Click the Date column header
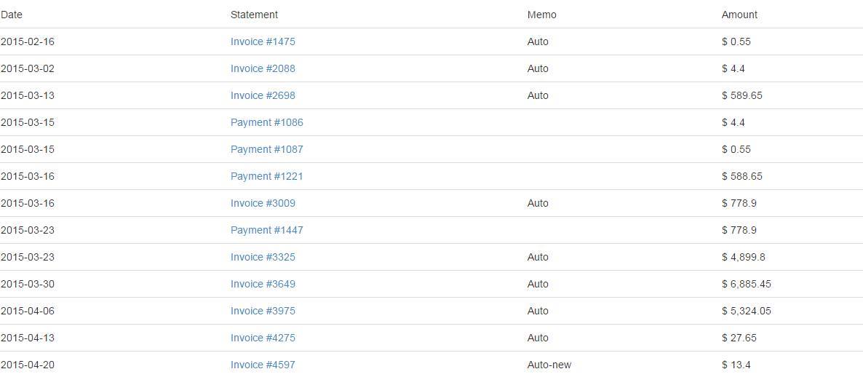Image resolution: width=863 pixels, height=385 pixels. click(x=11, y=15)
